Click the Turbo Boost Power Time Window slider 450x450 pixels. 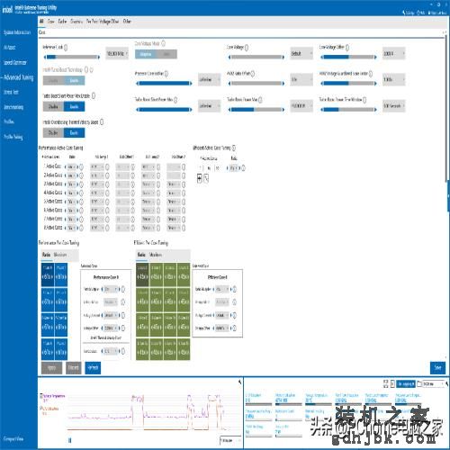[x=348, y=110]
